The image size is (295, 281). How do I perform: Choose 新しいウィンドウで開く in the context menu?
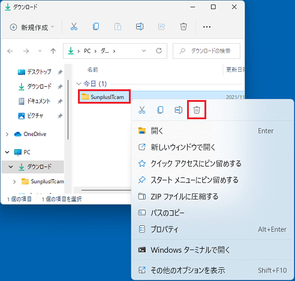tap(212, 147)
